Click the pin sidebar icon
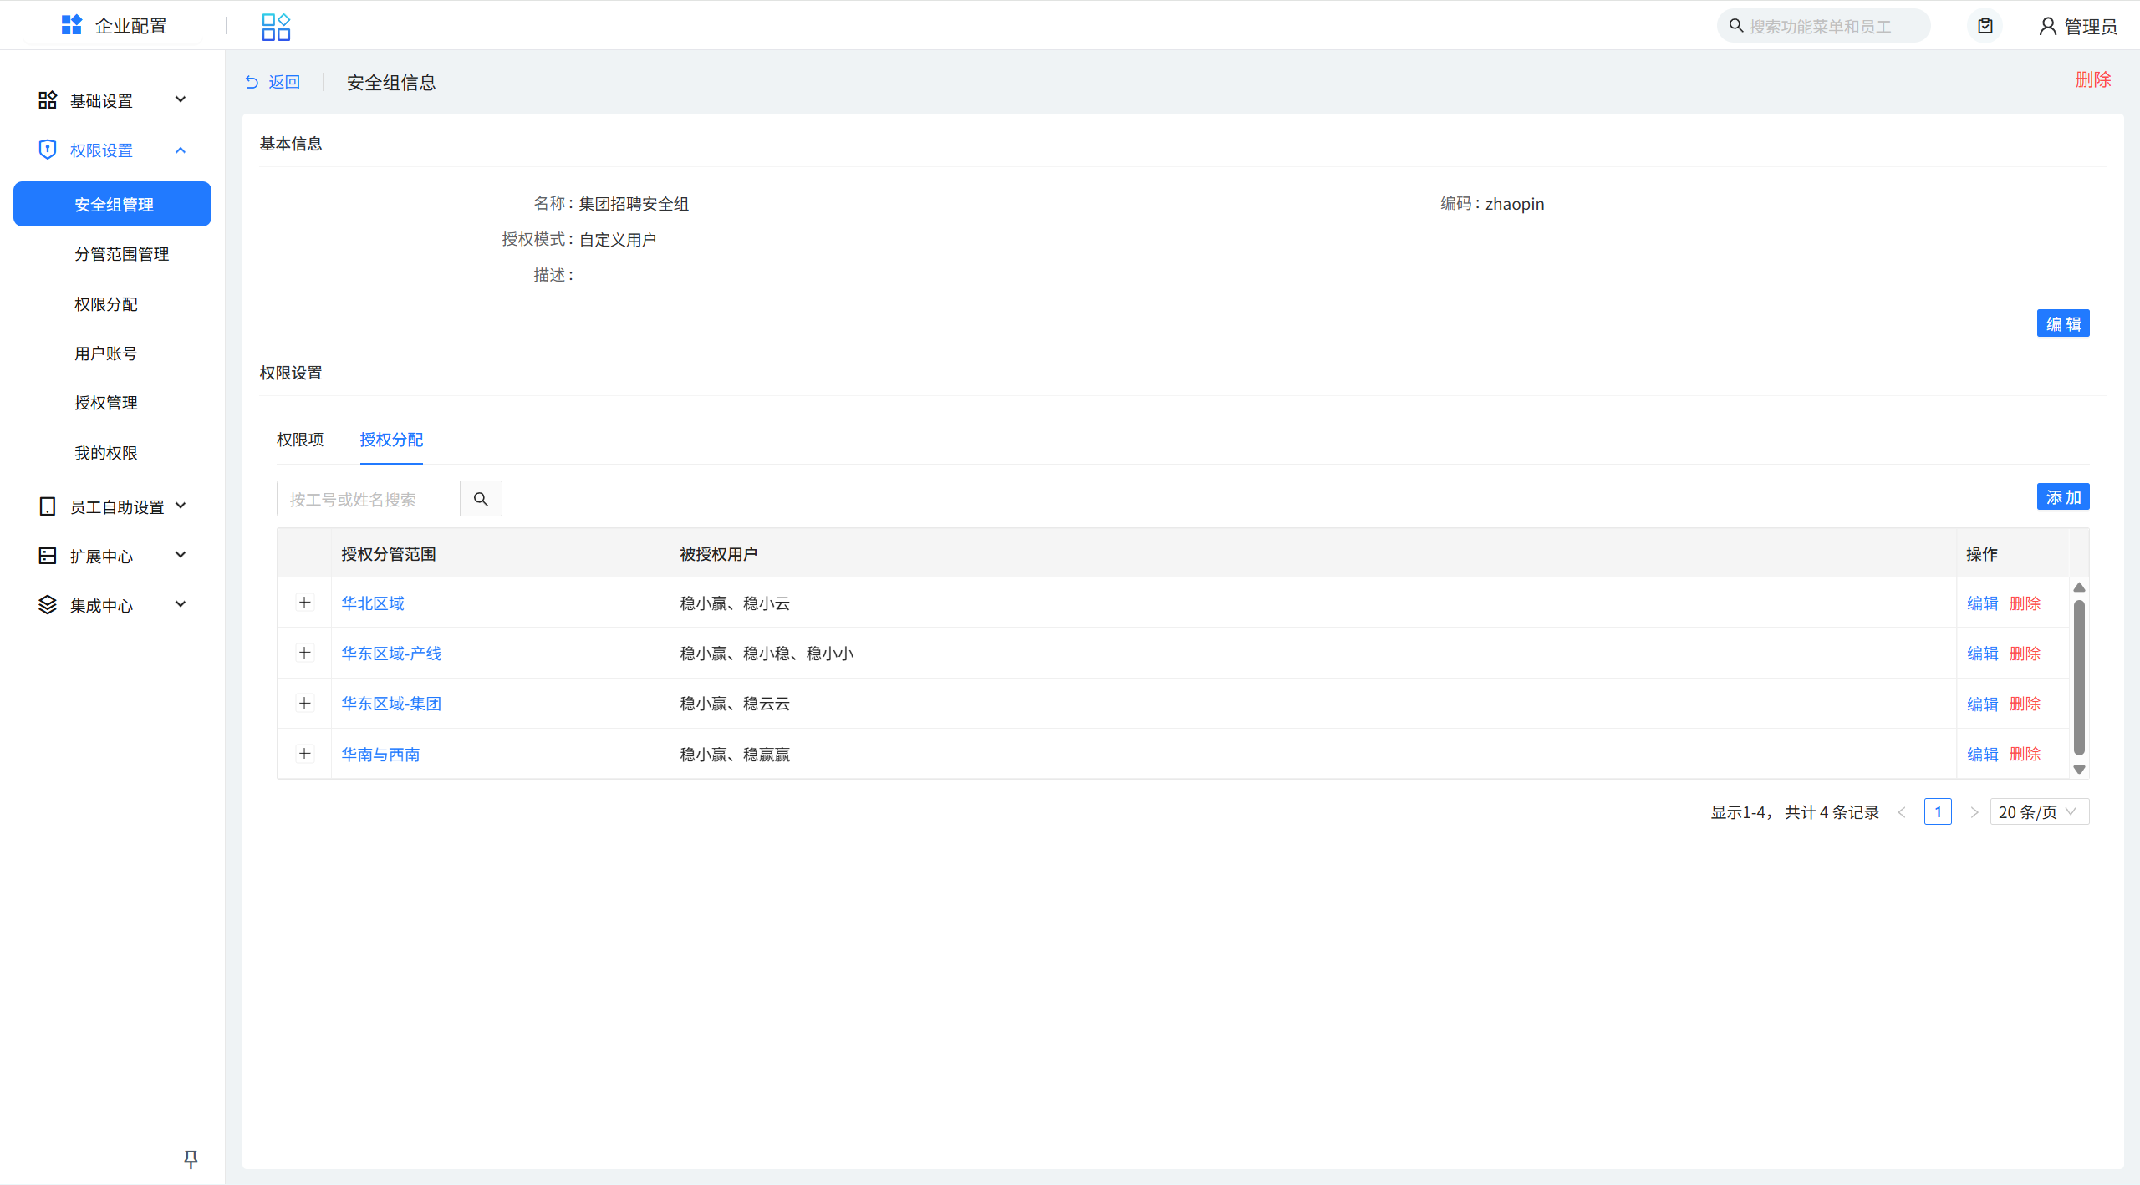The width and height of the screenshot is (2140, 1185). click(191, 1158)
